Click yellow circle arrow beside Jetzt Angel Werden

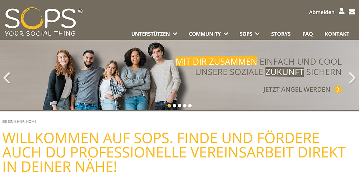pos(338,90)
